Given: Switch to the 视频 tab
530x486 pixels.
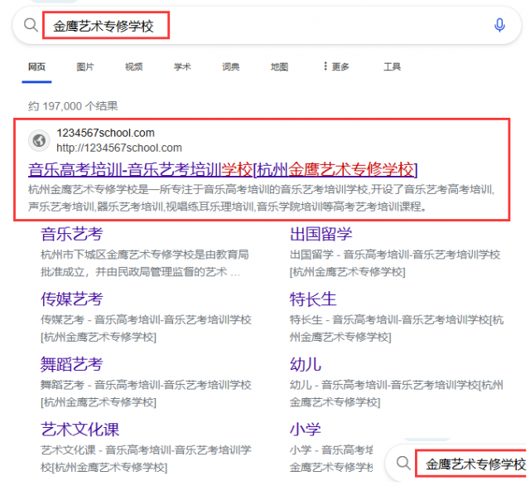Looking at the screenshot, I should 133,67.
